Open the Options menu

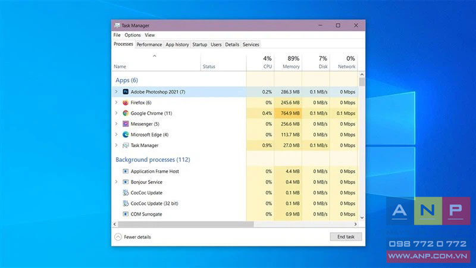click(133, 35)
